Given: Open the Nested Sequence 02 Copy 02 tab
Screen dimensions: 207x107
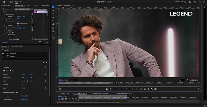Looking at the screenshot, I should click(100, 93).
